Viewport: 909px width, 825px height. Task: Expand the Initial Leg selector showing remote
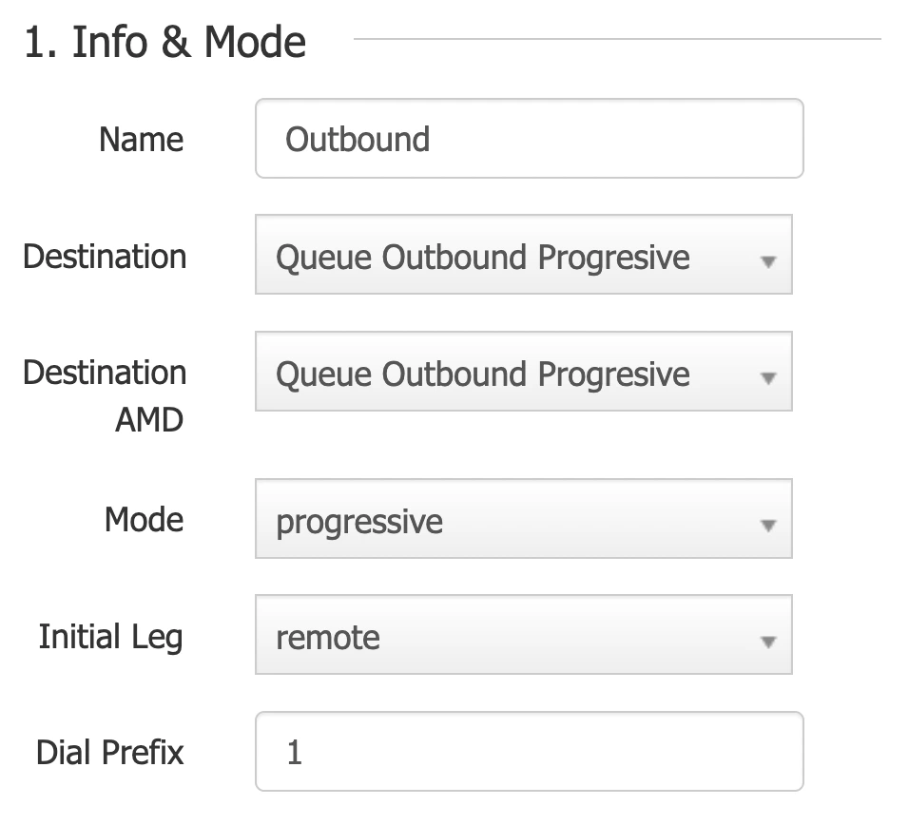[504, 639]
